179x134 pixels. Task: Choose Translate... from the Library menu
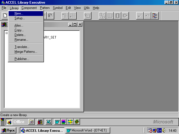(26, 47)
